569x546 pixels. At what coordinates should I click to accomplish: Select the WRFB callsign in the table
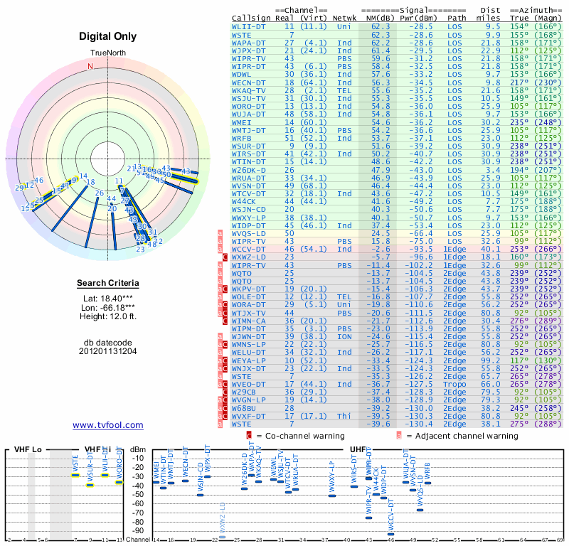click(x=241, y=138)
